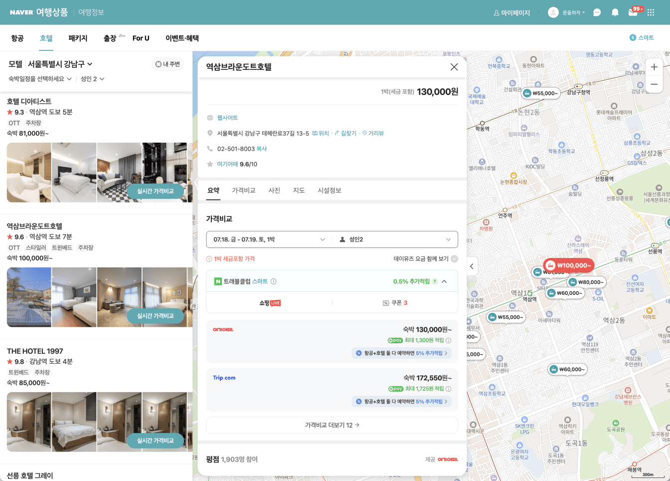The image size is (670, 481).
Task: Open the 선릉 호텔 그레이 listing title
Action: pos(30,476)
